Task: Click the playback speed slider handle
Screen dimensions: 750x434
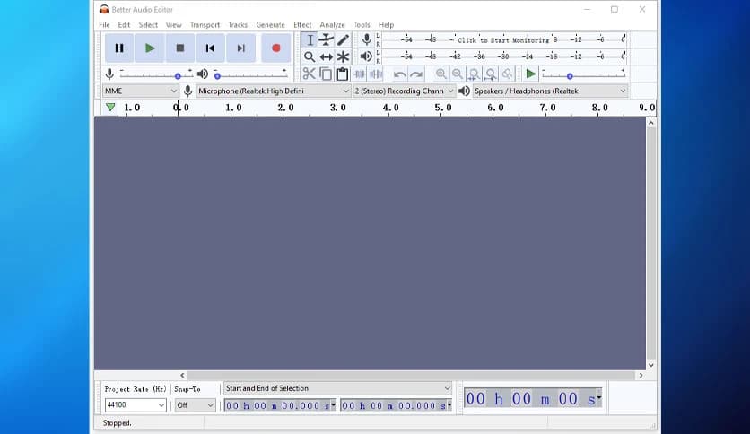Action: pos(570,76)
